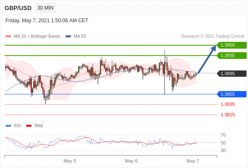Select the 30 MIN timeframe badge
This screenshot has height=168, width=248.
click(45, 8)
